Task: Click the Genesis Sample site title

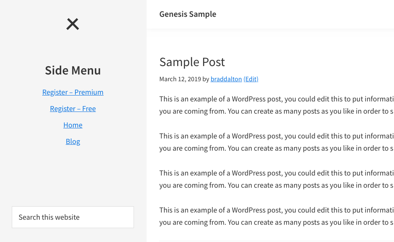Action: point(188,14)
